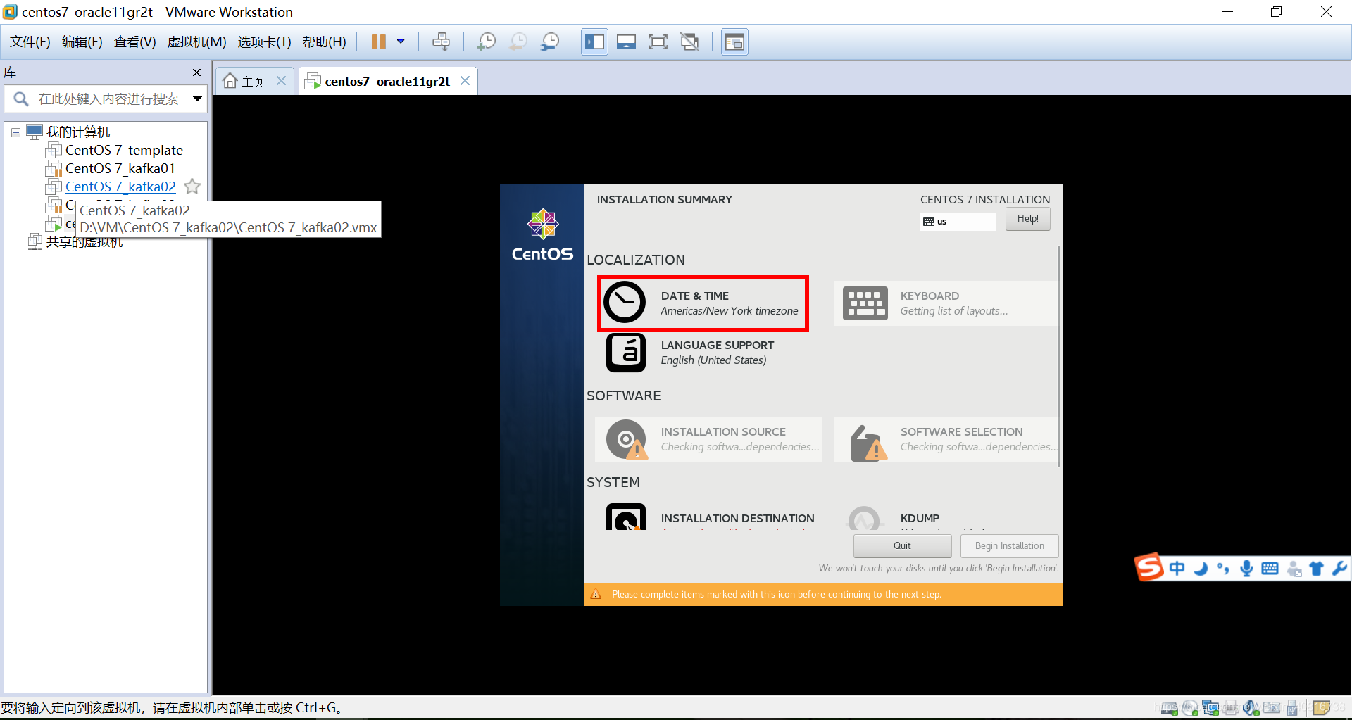Open the library search filter dropdown

197,99
